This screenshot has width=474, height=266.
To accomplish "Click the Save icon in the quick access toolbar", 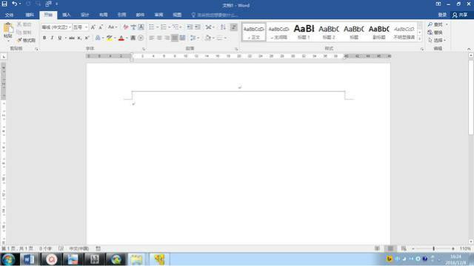I will click(x=4, y=4).
